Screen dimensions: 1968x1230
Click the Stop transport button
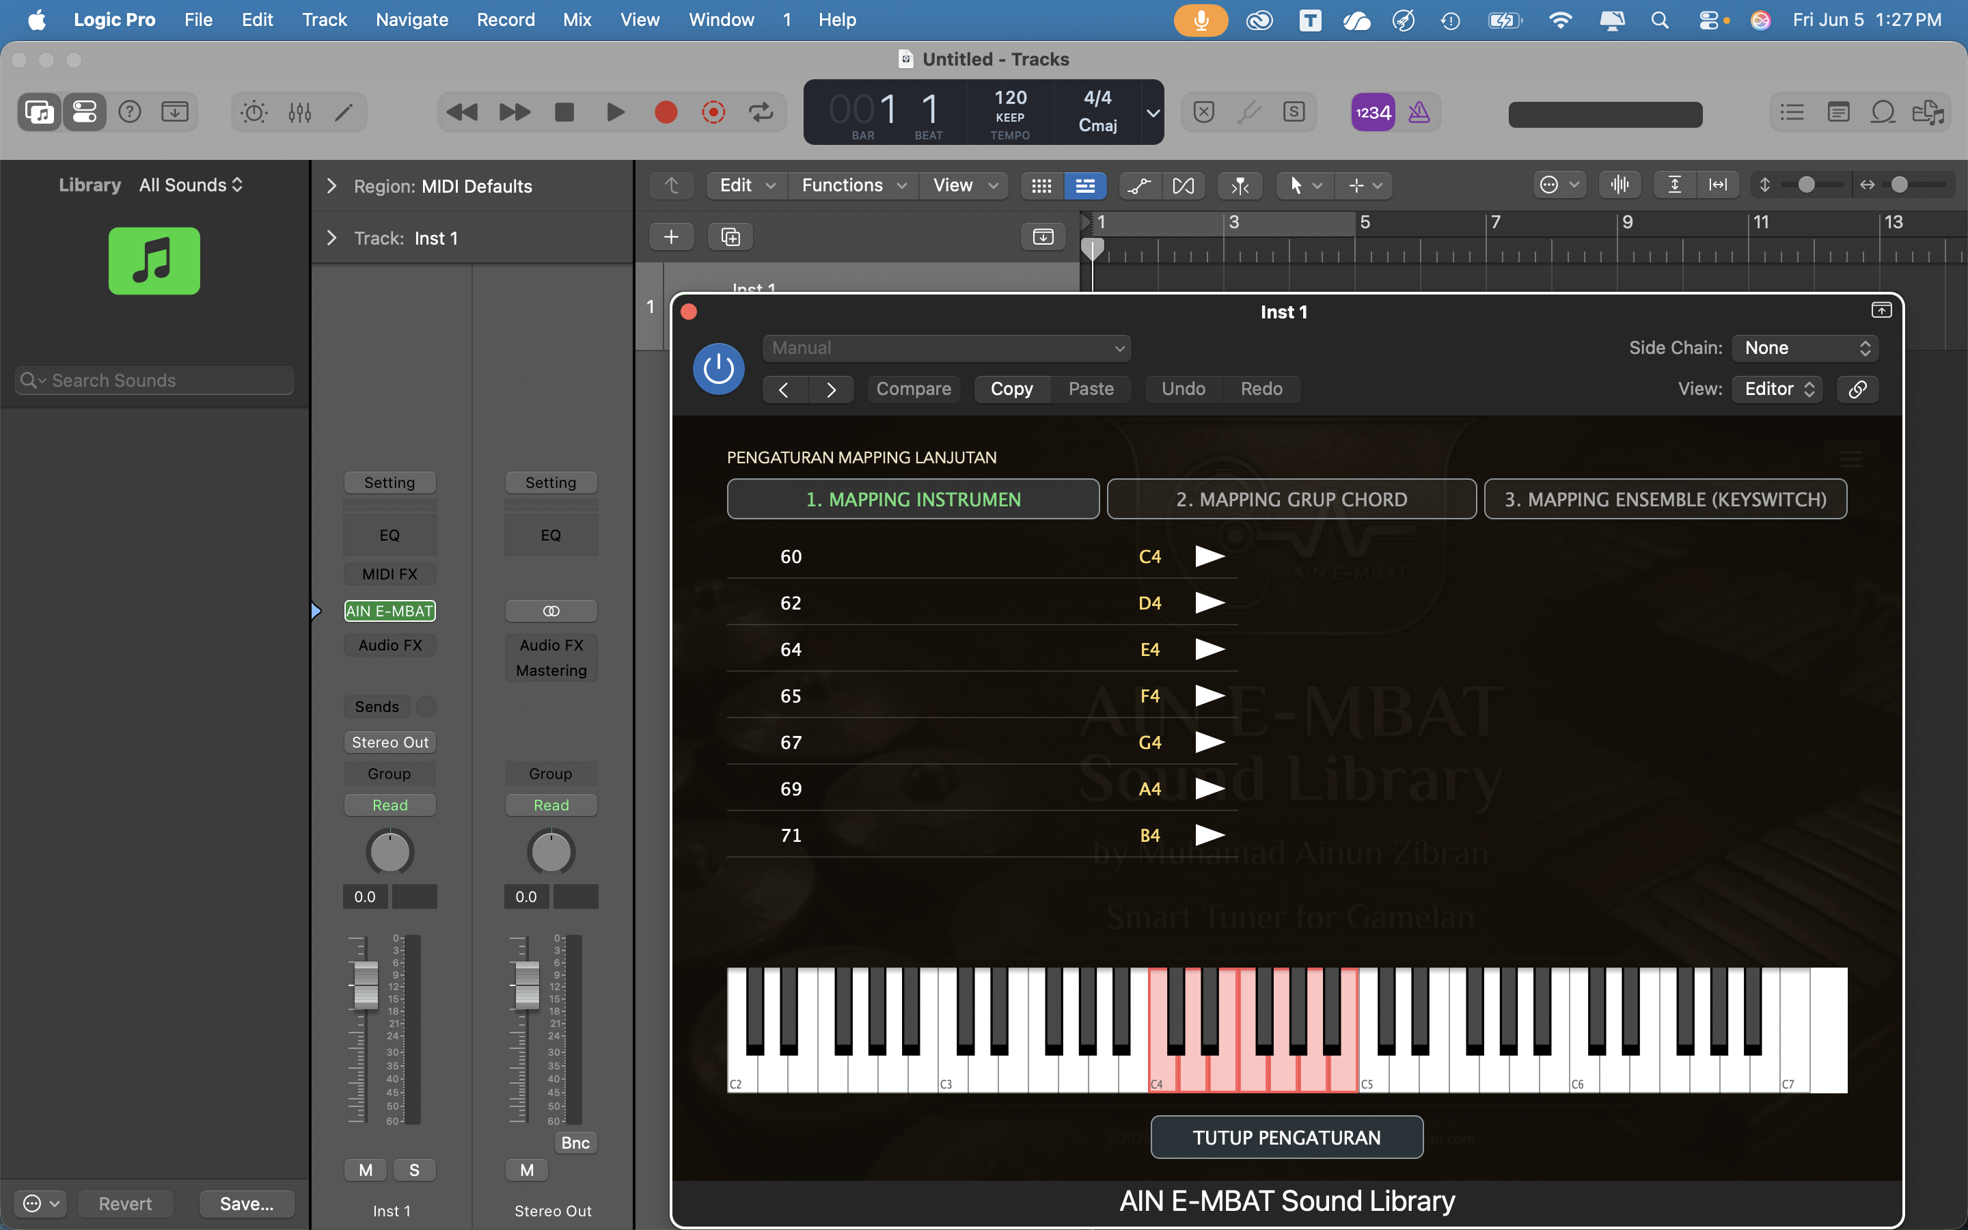tap(564, 112)
